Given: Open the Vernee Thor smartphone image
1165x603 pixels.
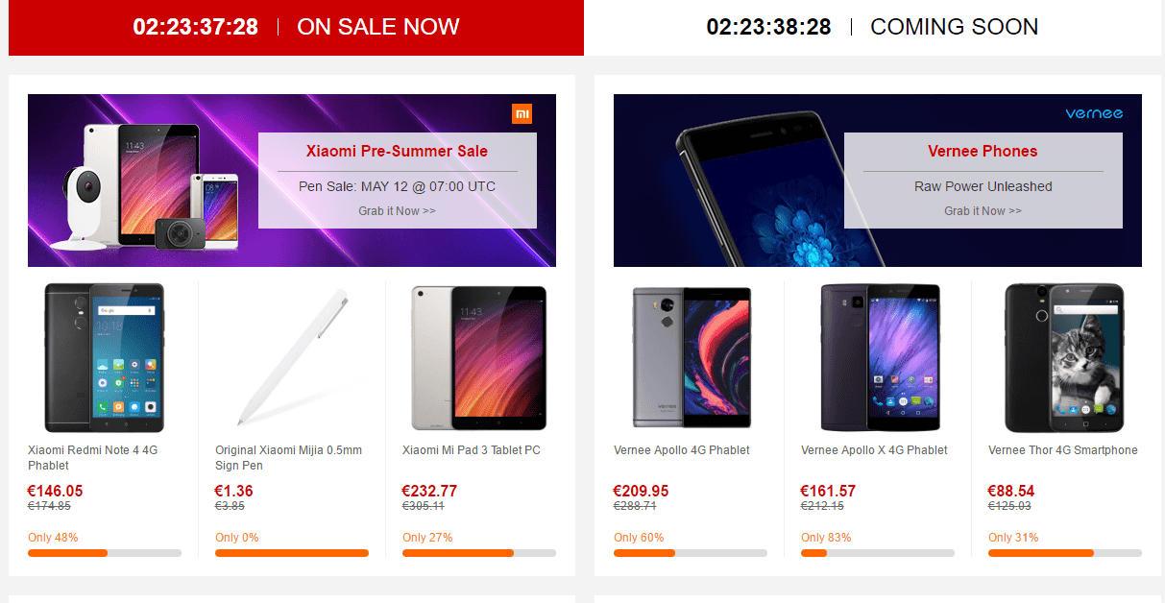Looking at the screenshot, I should coord(1064,358).
